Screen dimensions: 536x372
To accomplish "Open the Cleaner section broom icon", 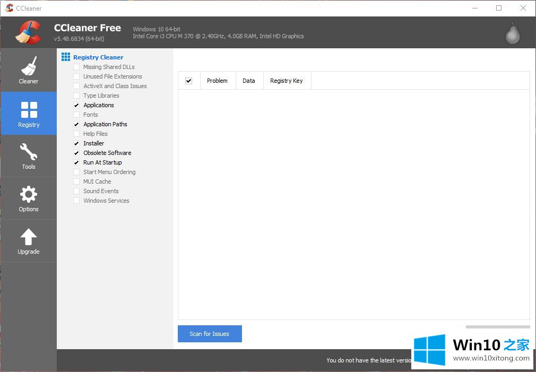I will tap(29, 66).
